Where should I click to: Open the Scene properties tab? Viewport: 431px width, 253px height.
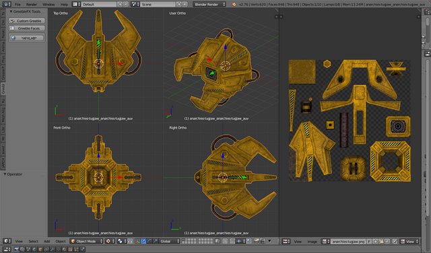pos(28,250)
